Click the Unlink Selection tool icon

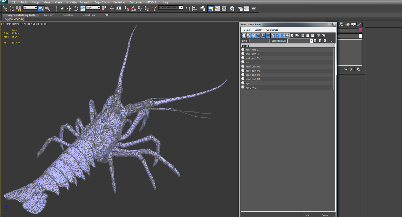(12, 8)
